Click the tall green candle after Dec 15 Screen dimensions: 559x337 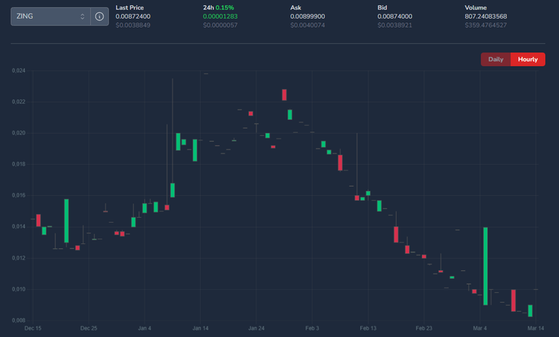coord(66,221)
